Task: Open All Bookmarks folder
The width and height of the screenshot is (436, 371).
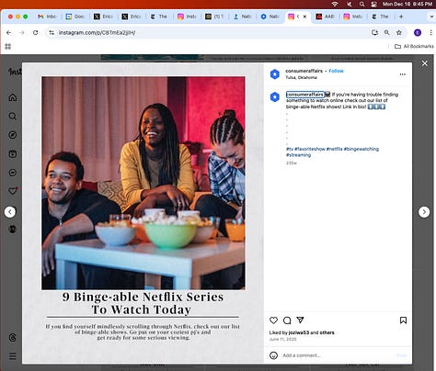Action: 414,46
